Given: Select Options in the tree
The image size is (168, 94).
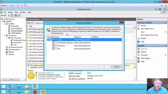Looking at the screenshot, I should pos(11,54).
